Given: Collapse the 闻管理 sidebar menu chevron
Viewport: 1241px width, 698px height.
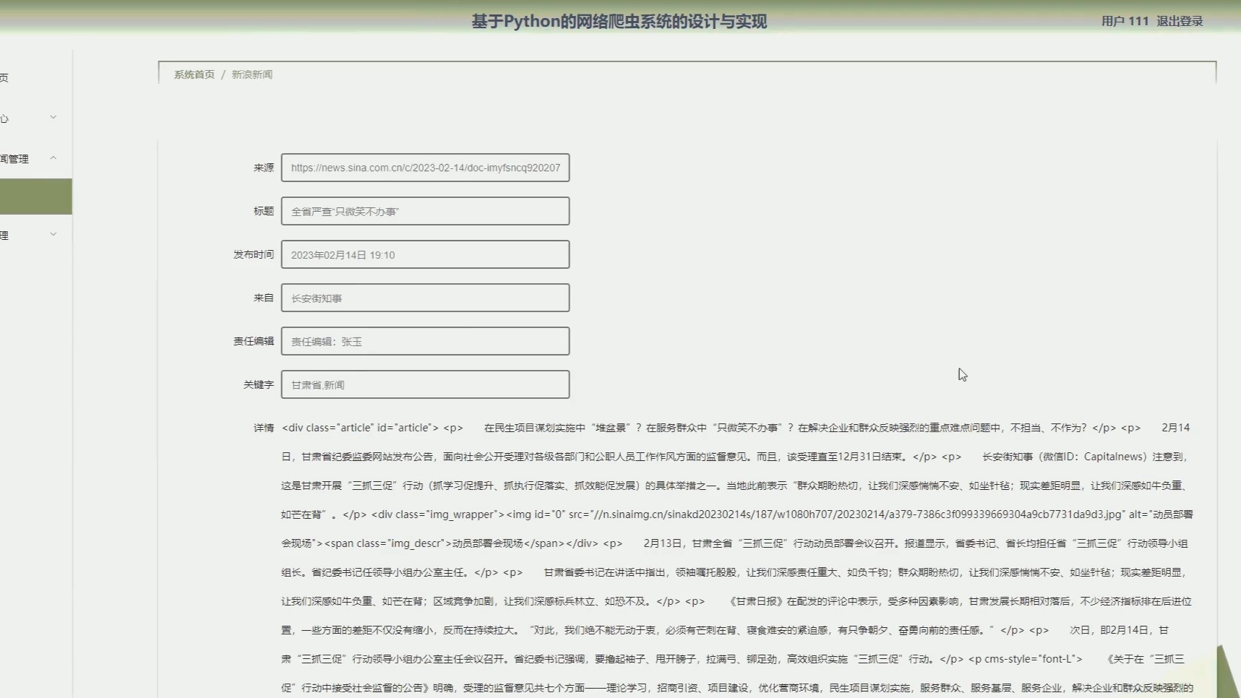Looking at the screenshot, I should (53, 158).
